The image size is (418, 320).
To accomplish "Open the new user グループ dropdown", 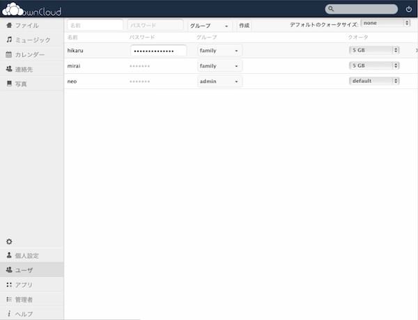I will pos(209,26).
